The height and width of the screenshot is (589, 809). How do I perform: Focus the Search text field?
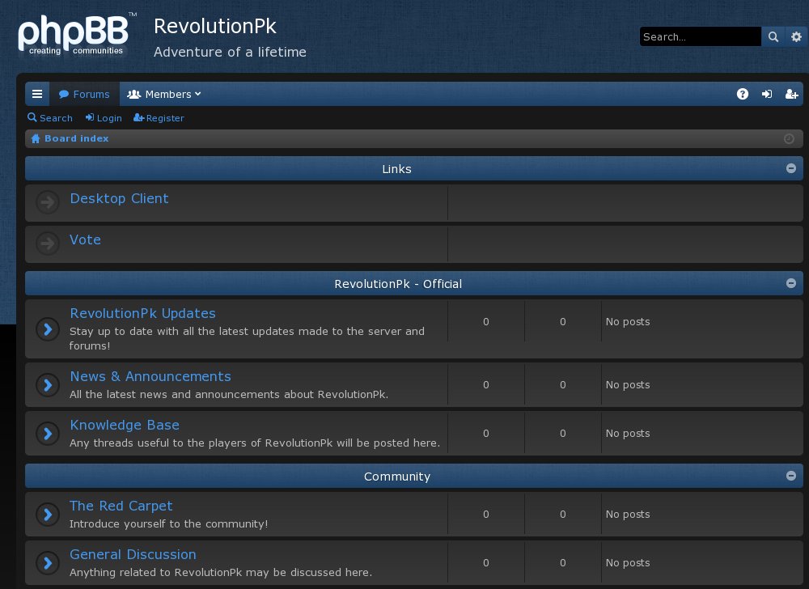pos(700,36)
